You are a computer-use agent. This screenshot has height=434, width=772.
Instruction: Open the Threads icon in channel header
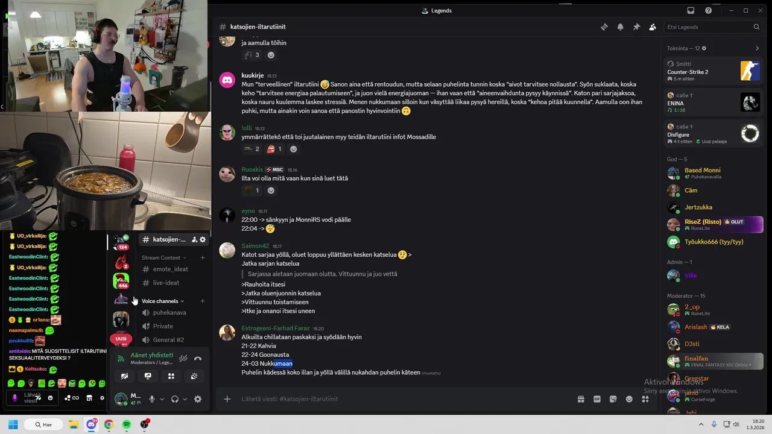(604, 27)
